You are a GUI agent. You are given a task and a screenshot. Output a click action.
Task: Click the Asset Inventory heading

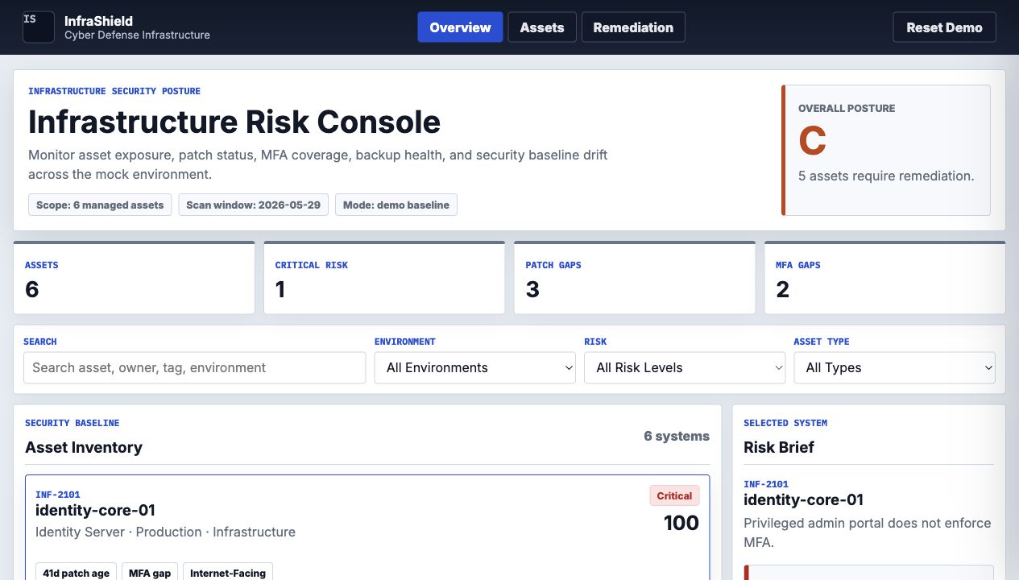click(84, 447)
